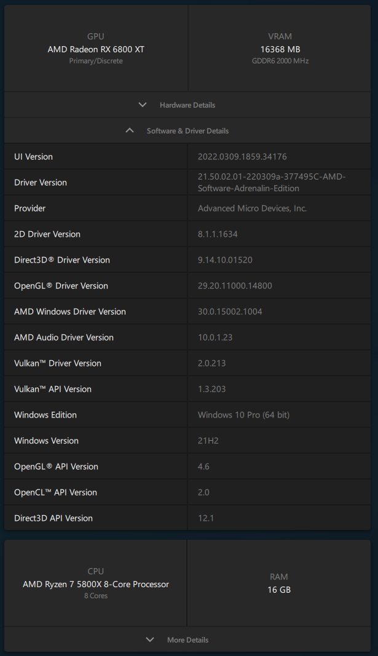Select the AMD Radeon RX 6800 XT GPU name
This screenshot has width=378, height=656.
(x=96, y=49)
